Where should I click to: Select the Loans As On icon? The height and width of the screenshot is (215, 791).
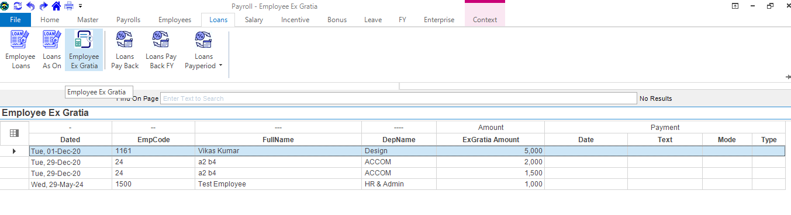[52, 50]
